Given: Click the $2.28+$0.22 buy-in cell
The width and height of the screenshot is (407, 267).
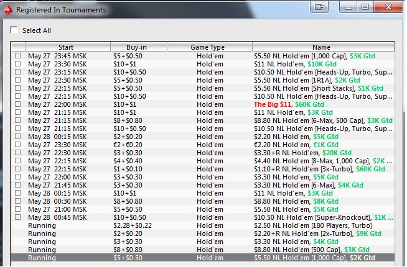Looking at the screenshot, I should pos(133,225).
